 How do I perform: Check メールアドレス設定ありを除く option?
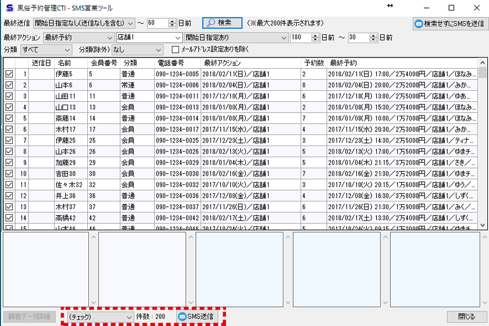tap(176, 50)
